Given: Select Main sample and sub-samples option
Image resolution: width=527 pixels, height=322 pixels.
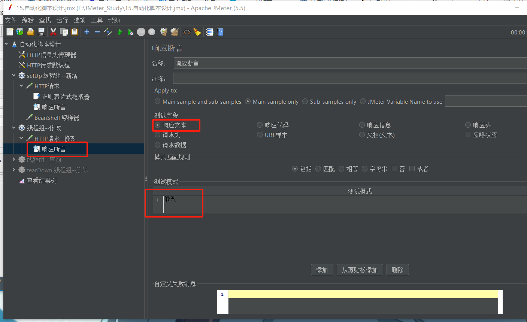Looking at the screenshot, I should coord(198,101).
